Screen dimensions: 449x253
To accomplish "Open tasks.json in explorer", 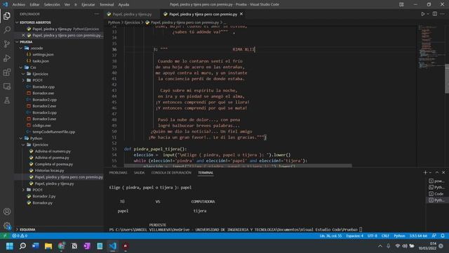I will click(x=41, y=61).
